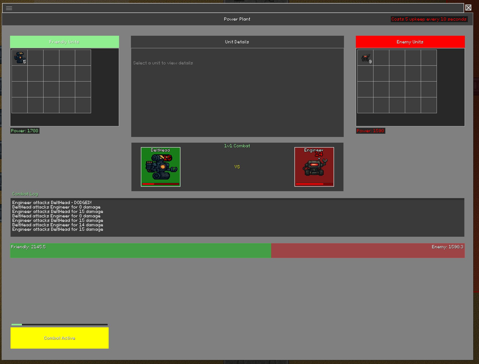
Task: Select empty slot next to friendly BeltHead
Action: (x=35, y=57)
